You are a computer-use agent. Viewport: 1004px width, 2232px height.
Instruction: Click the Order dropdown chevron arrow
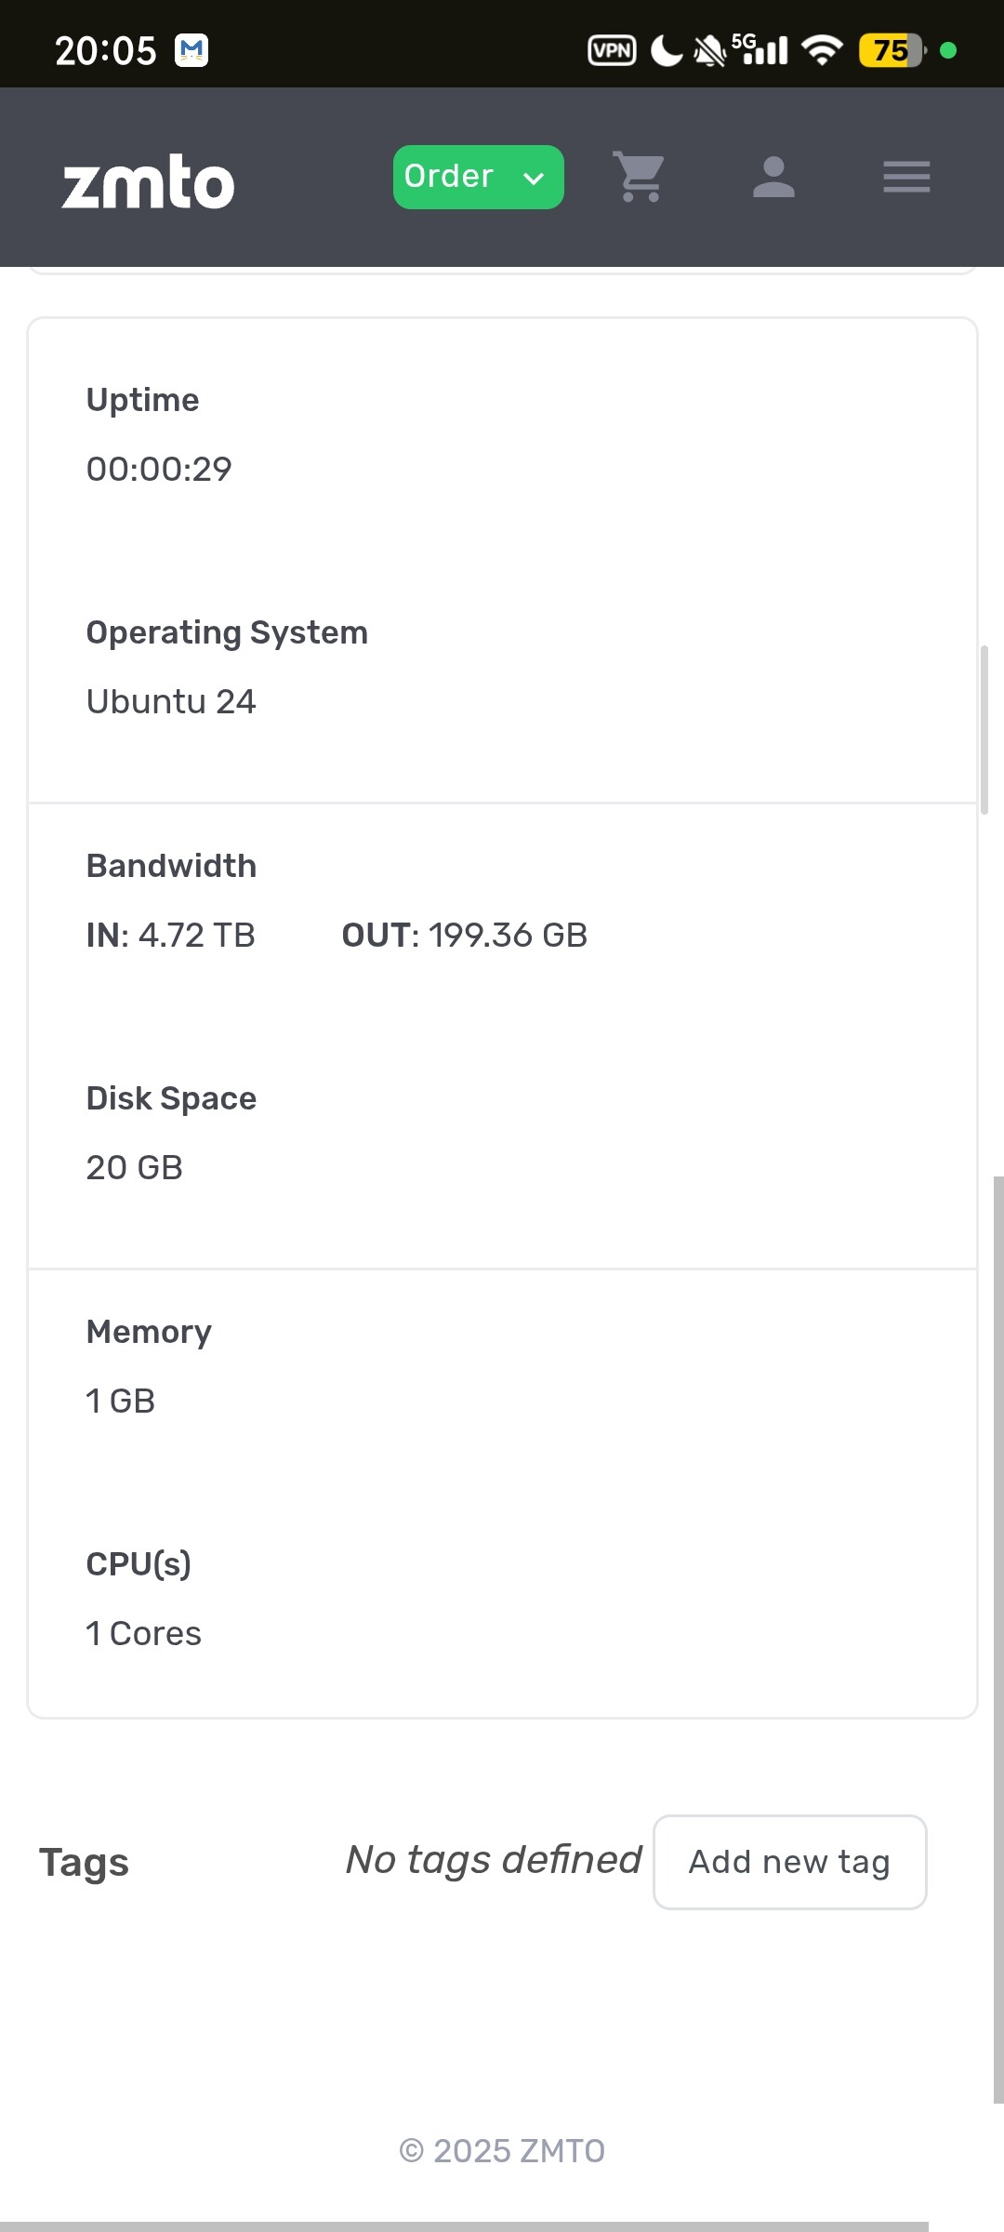click(x=534, y=178)
